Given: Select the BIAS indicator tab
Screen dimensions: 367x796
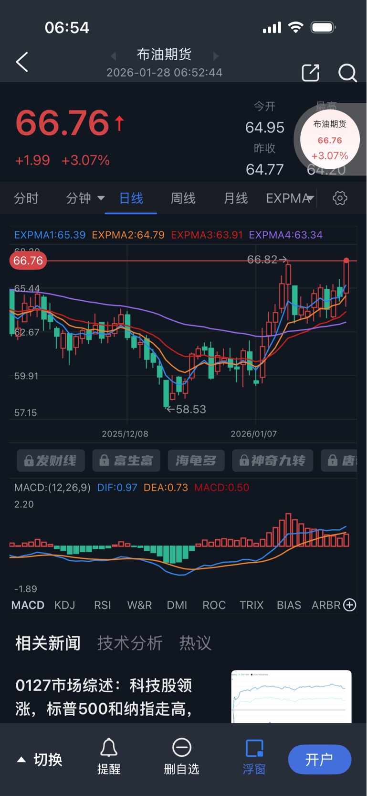Looking at the screenshot, I should click(x=289, y=605).
